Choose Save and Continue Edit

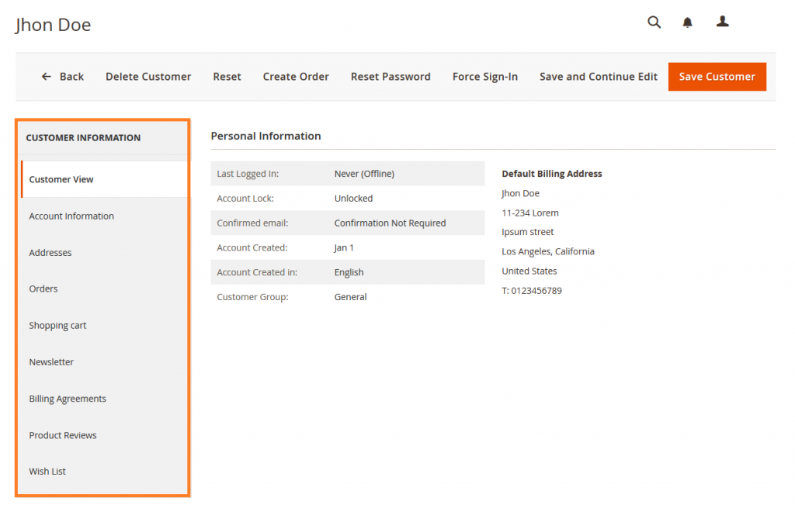(x=598, y=76)
